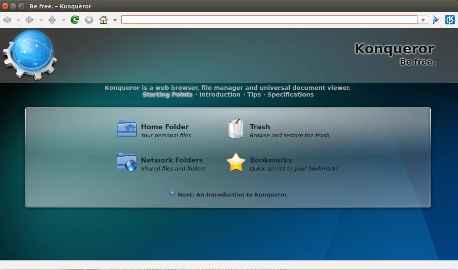Open the Forward history dropdown arrow
This screenshot has height=270, width=458.
coord(41,20)
